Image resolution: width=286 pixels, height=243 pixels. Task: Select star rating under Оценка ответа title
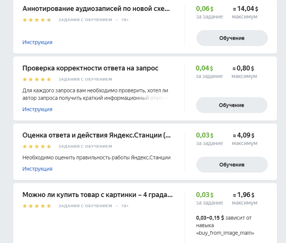pos(37,147)
